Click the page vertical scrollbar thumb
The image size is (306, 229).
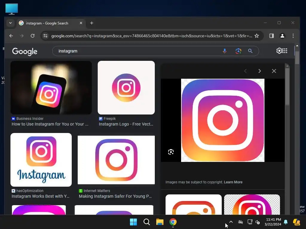[x=297, y=58]
